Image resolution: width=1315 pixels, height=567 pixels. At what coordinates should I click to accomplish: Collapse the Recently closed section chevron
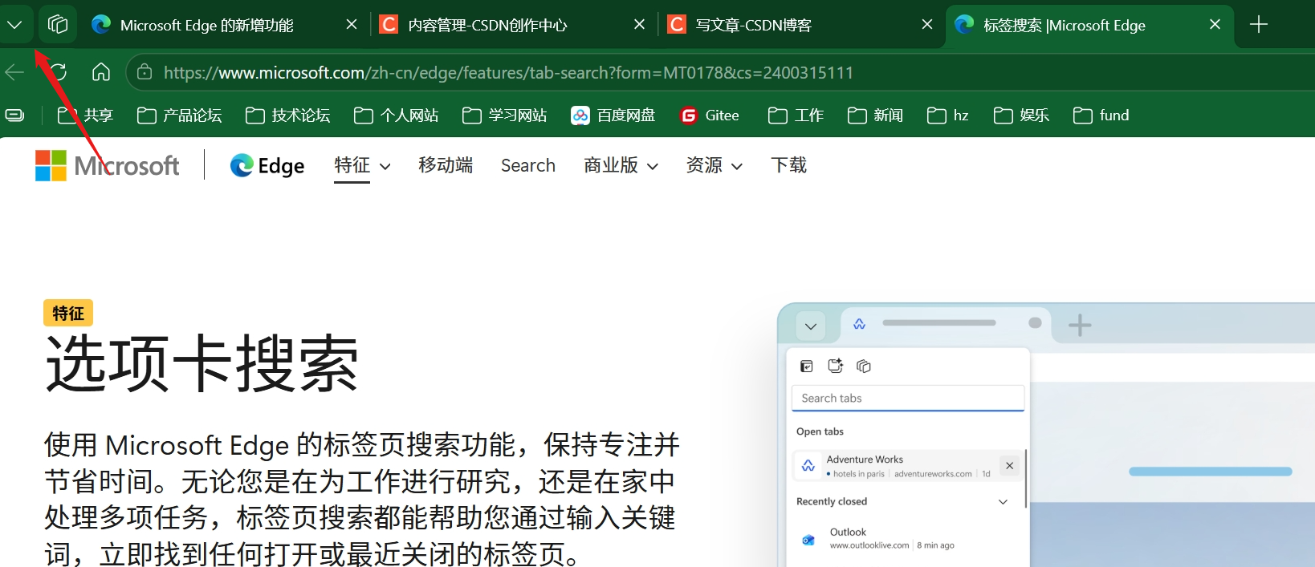coord(1003,502)
